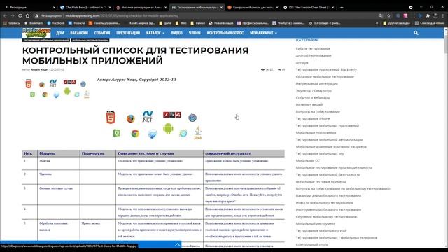Open the browser home page

coord(27,15)
